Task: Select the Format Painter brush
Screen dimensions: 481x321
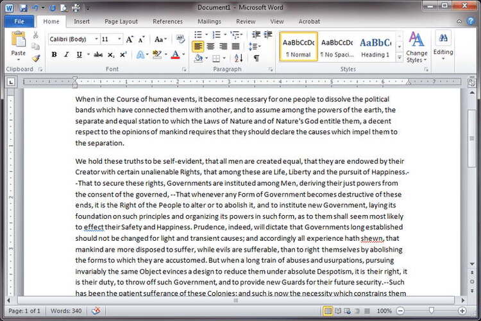Action: 36,58
